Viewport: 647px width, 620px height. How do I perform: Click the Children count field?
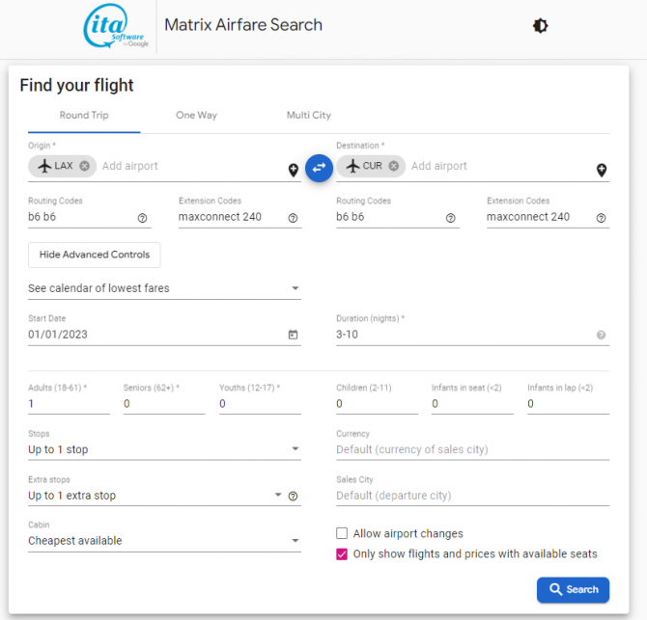[378, 404]
